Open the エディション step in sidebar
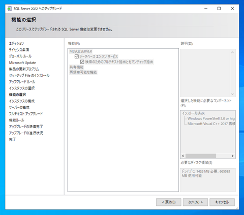Image resolution: width=244 pixels, height=215 pixels. point(16,43)
